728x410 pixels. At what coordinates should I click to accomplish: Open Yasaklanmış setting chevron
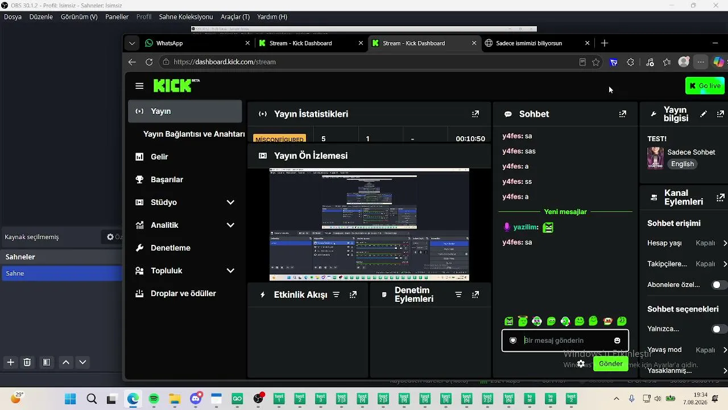pyautogui.click(x=725, y=371)
